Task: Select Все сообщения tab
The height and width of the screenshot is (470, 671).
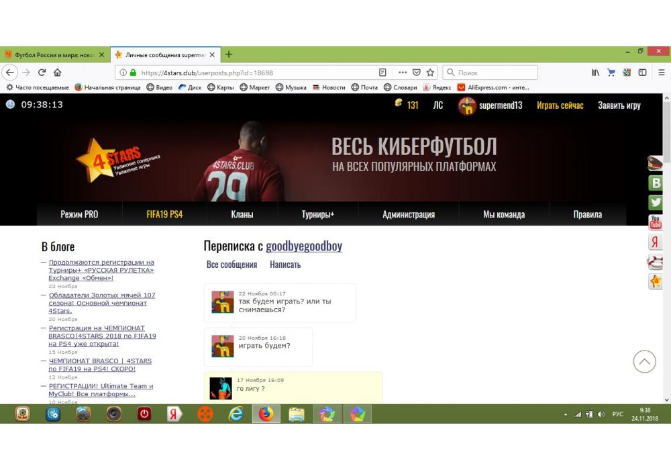Action: tap(231, 265)
